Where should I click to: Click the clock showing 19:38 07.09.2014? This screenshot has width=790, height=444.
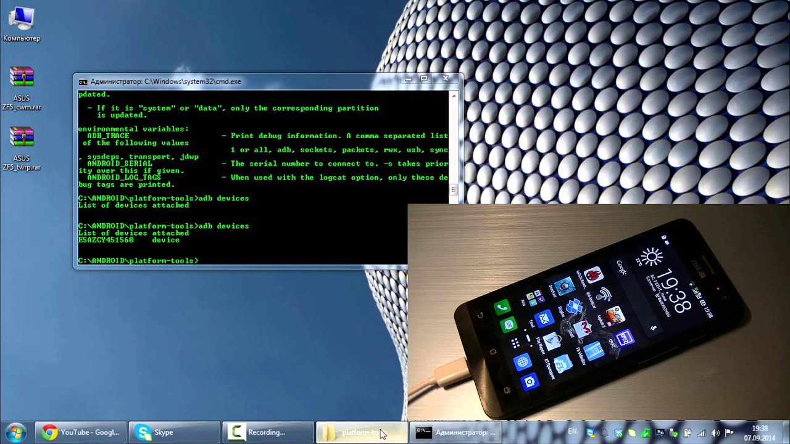click(x=760, y=433)
